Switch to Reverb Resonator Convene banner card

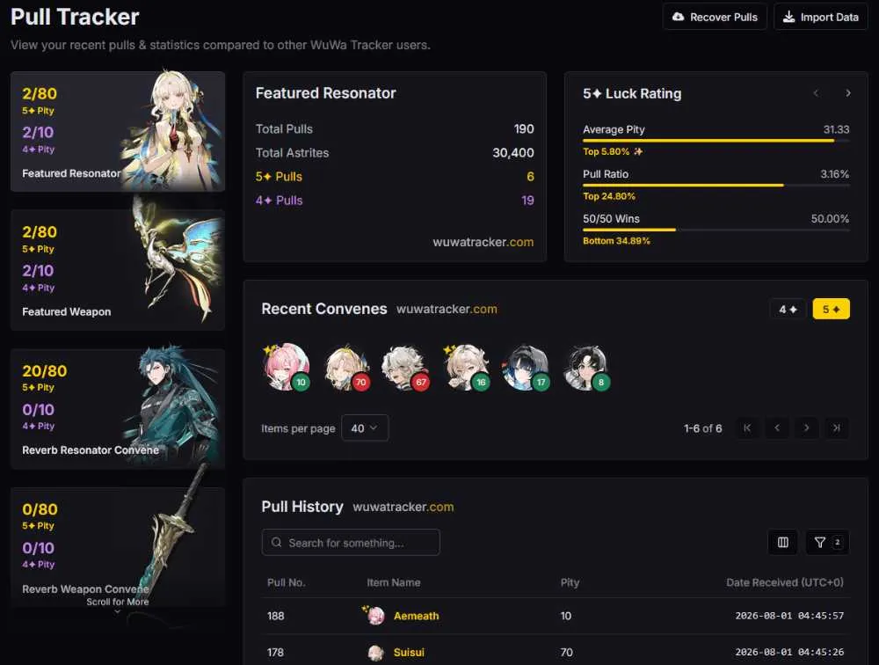point(118,408)
